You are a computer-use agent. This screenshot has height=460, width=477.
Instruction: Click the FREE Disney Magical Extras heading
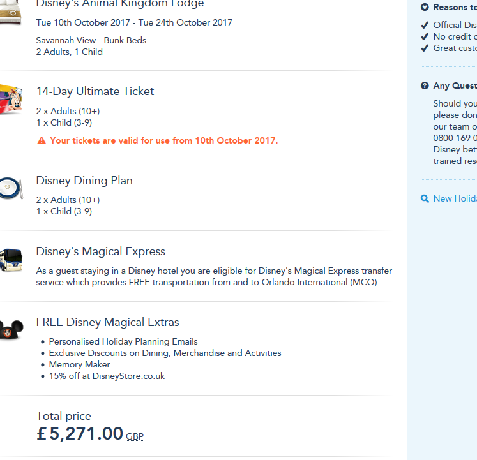click(x=107, y=322)
